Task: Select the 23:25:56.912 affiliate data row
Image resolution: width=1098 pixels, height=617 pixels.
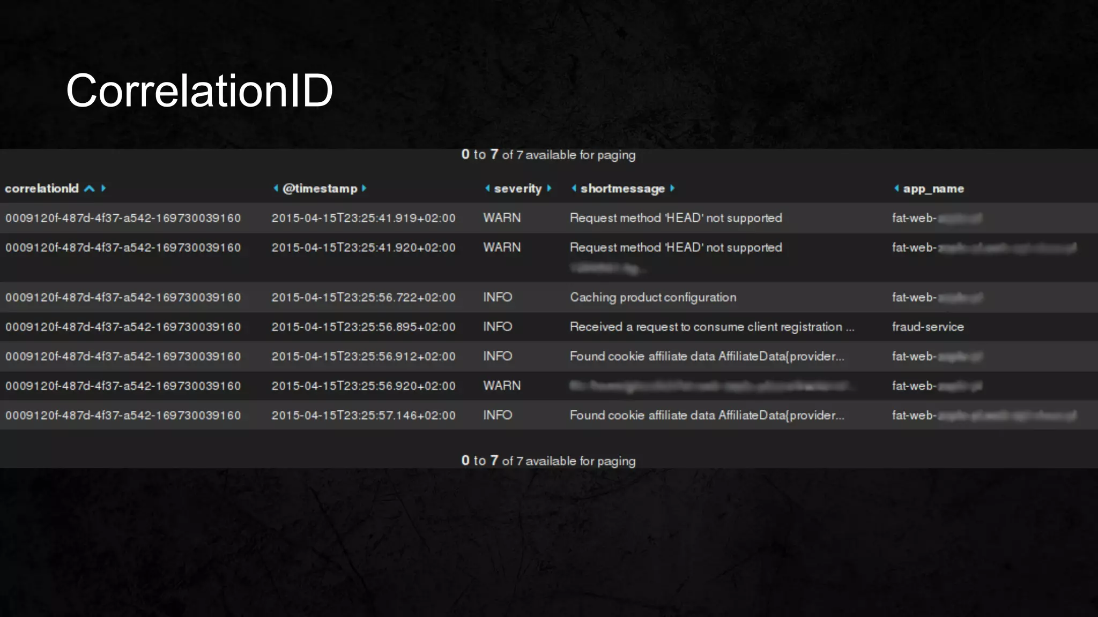Action: point(549,356)
